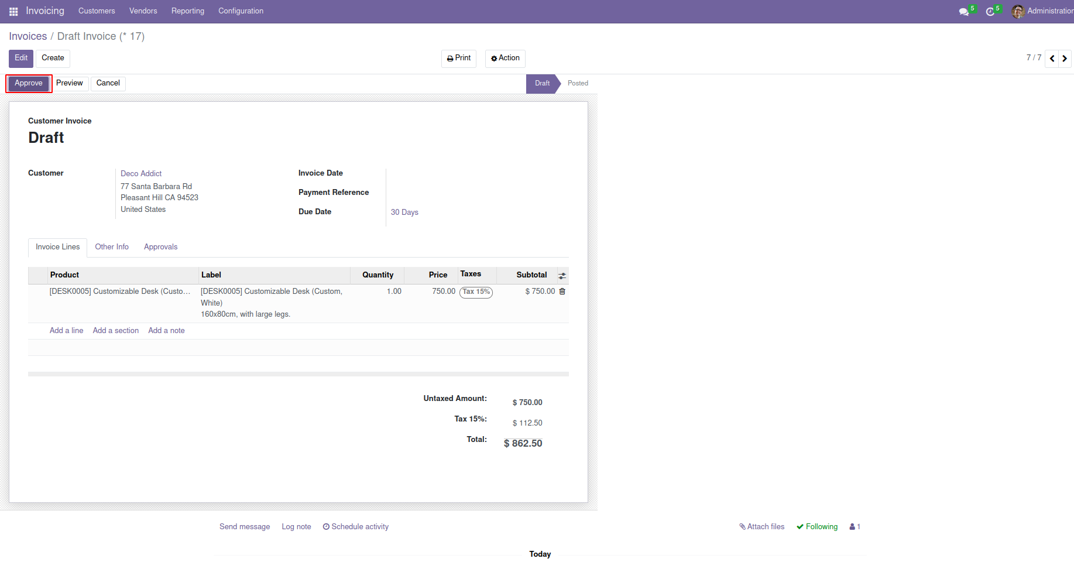Click the Tax 15% tag

(476, 292)
